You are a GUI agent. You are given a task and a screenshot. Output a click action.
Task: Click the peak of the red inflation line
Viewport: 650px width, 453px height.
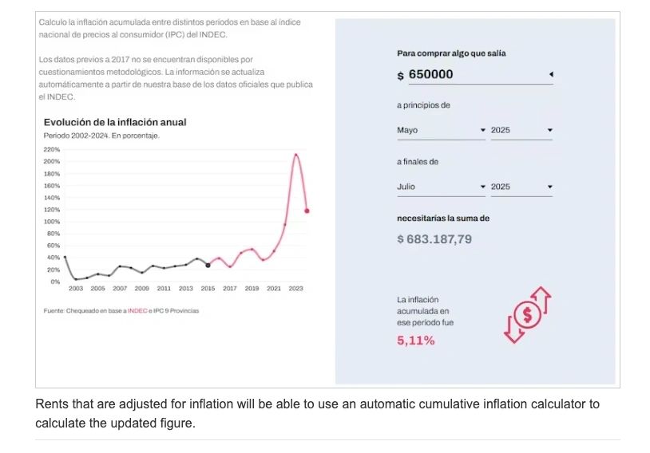point(296,155)
